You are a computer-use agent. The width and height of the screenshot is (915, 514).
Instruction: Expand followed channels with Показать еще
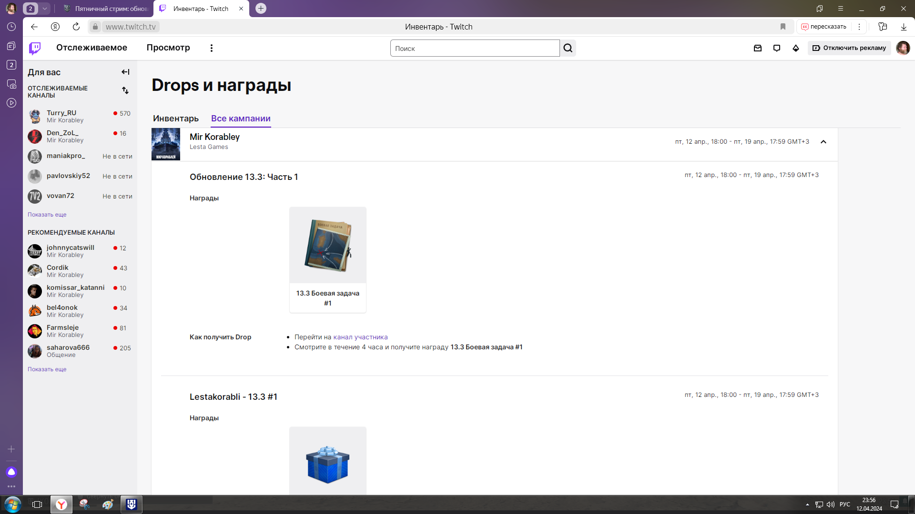coord(47,215)
